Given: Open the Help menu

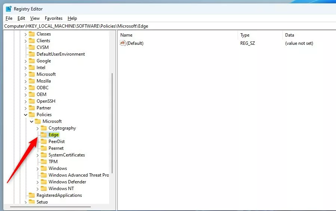Looking at the screenshot, I should tap(72, 18).
